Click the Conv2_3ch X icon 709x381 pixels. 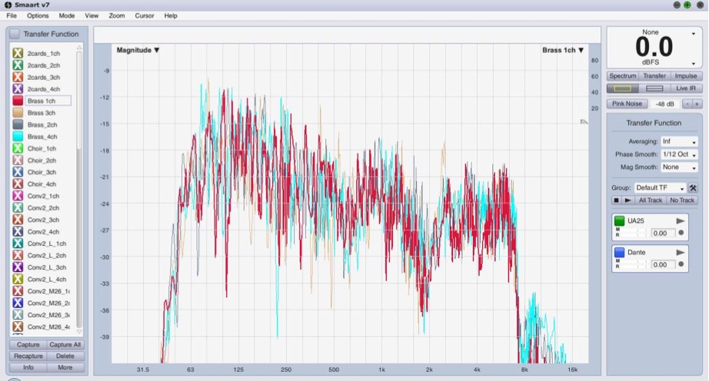pos(18,220)
